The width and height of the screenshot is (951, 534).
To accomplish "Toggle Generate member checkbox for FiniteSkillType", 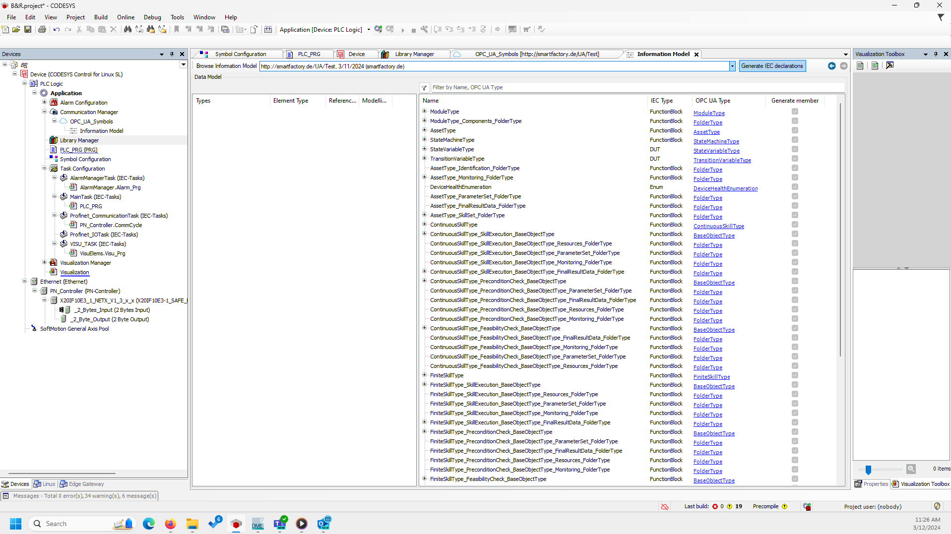I will [x=795, y=375].
